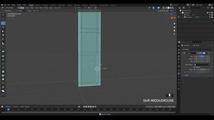Viewport: 214px width, 120px height.
Task: Open the Edit menu
Action: pyautogui.click(x=9, y=5)
